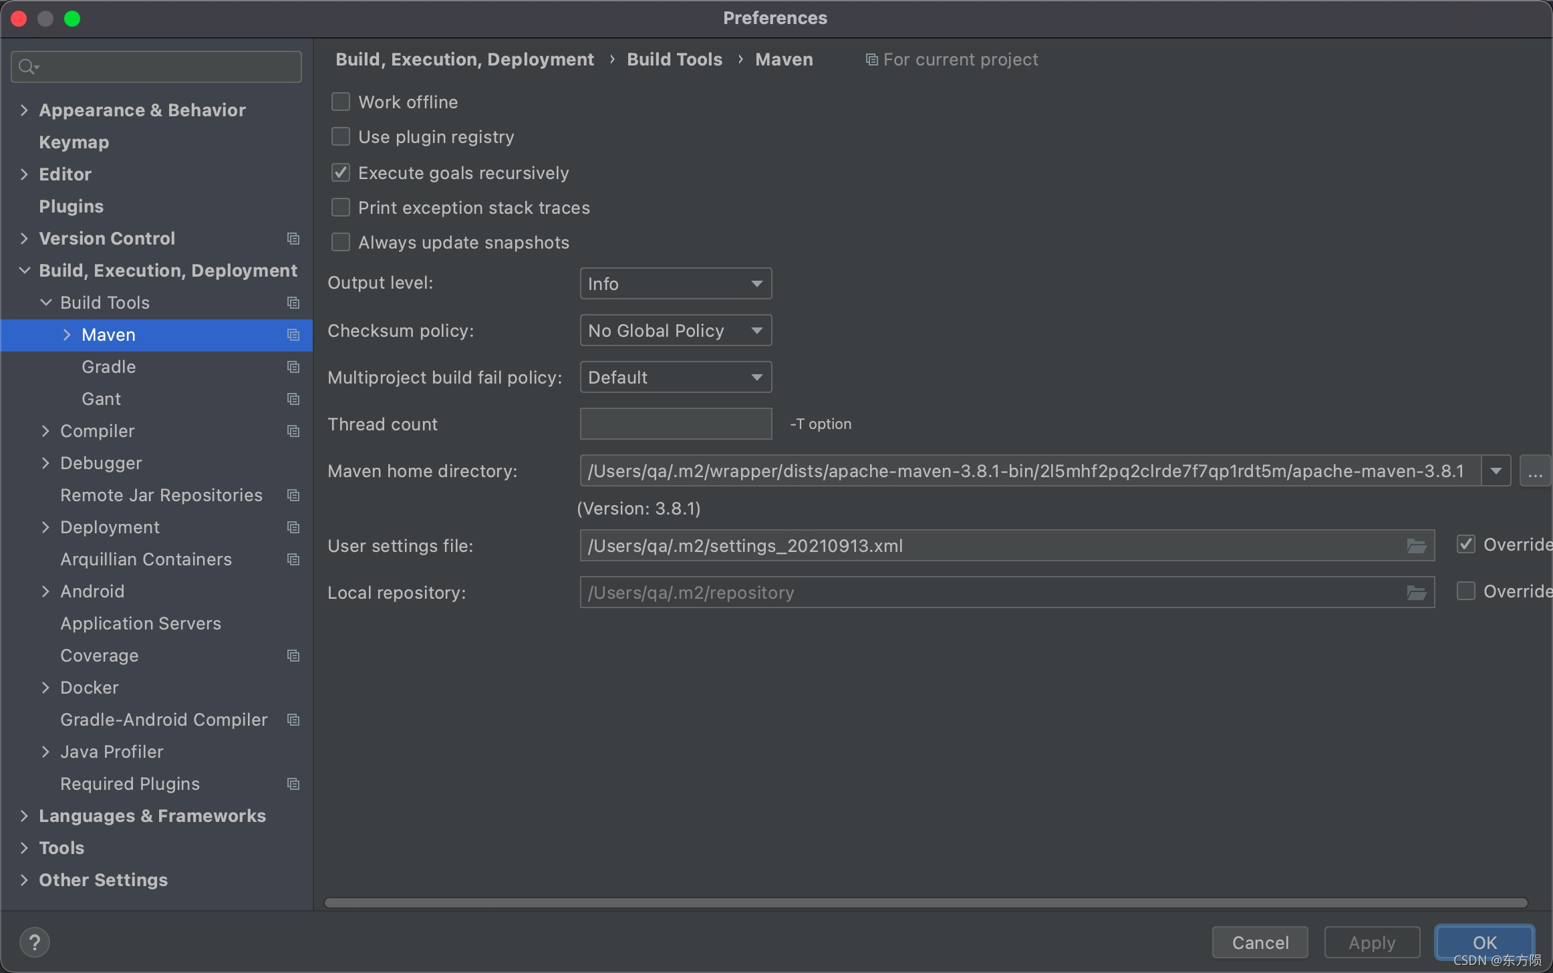1553x973 pixels.
Task: Click folder icon in User settings file field
Action: point(1416,546)
